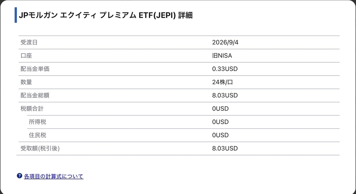Viewport: 356px width, 194px height.
Task: Select the 受渡日 row label
Action: (29, 42)
